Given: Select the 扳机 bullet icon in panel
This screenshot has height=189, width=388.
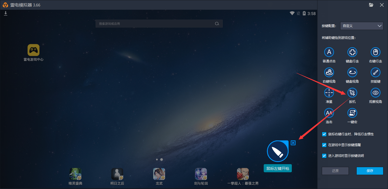Looking at the screenshot, I should pos(352,93).
